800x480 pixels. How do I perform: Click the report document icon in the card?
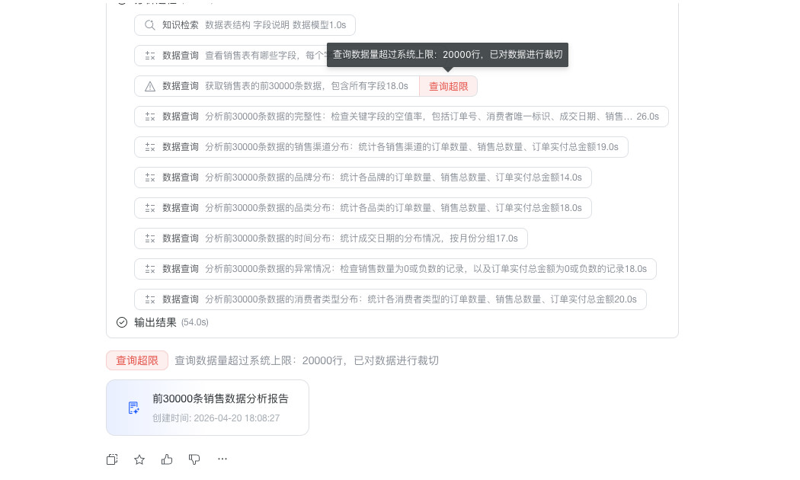tap(133, 408)
